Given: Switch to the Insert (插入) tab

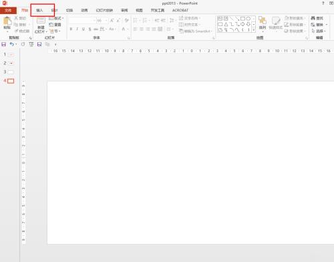Looking at the screenshot, I should point(39,10).
